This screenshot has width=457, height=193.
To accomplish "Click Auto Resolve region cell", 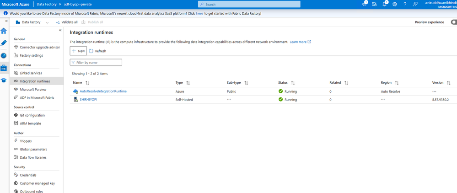I will coord(391,91).
